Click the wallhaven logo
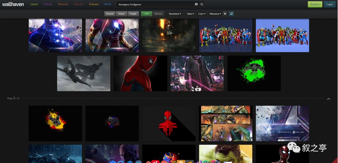Viewport: 338px width, 163px height. pyautogui.click(x=13, y=4)
